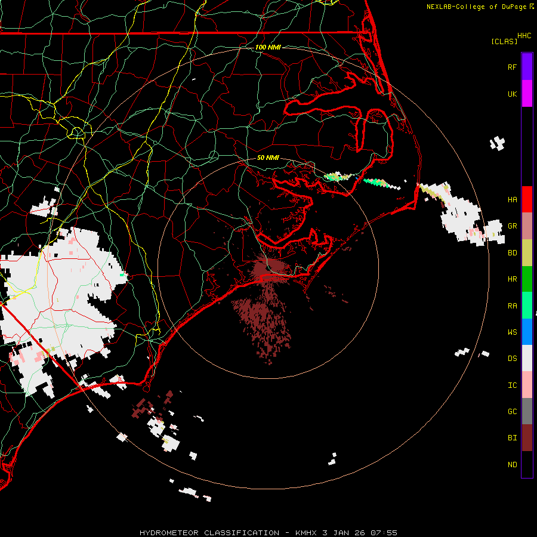Click the RA light green legend swatch
537x537 pixels.
click(527, 305)
